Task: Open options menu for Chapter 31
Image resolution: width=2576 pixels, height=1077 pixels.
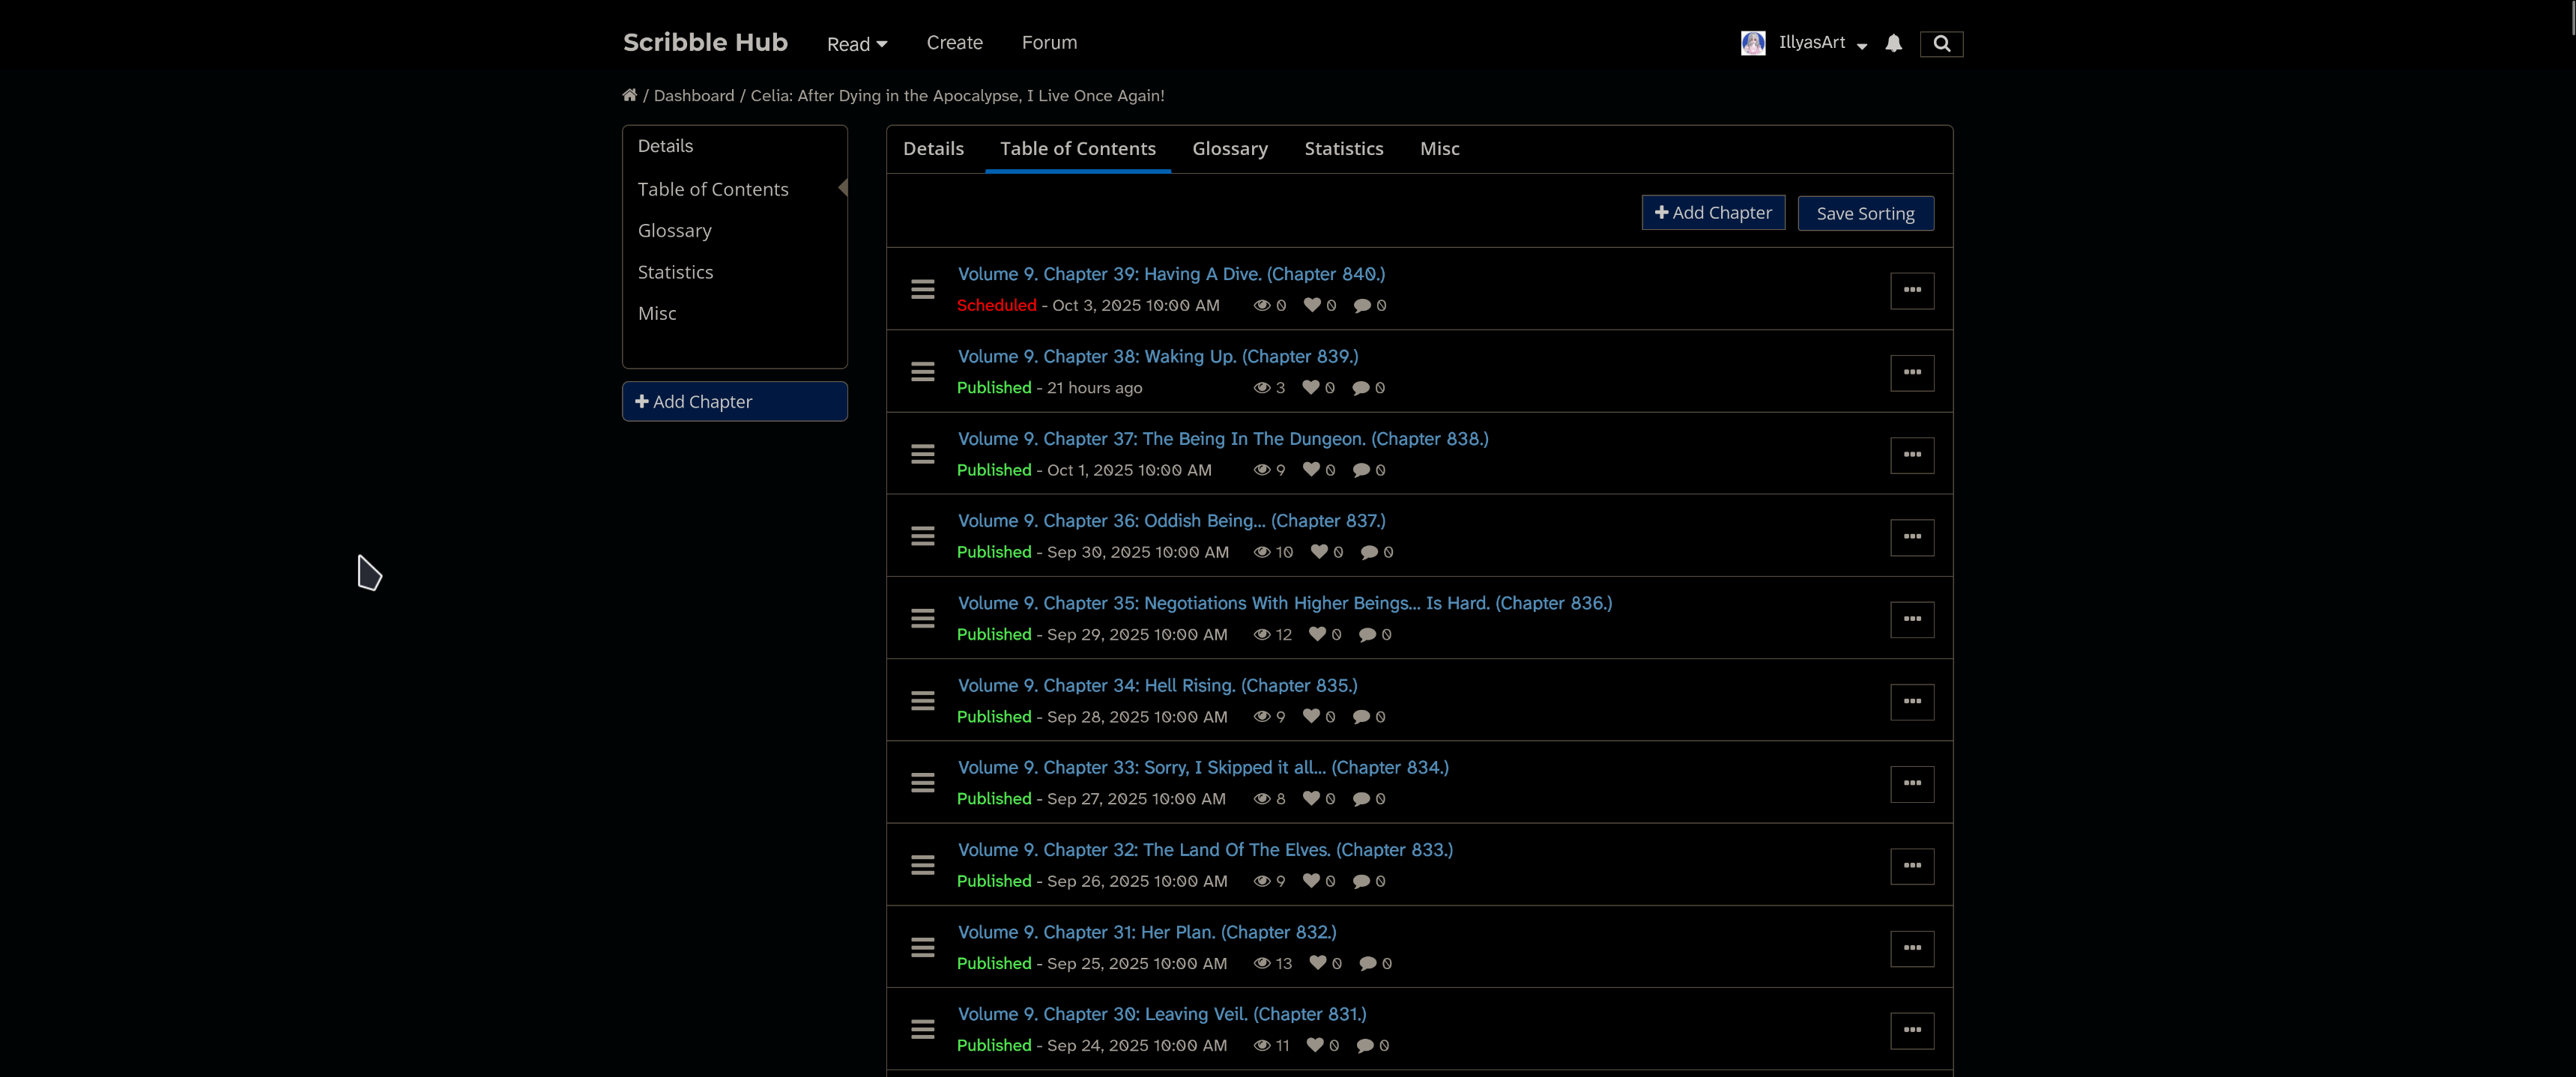Action: (x=1911, y=948)
